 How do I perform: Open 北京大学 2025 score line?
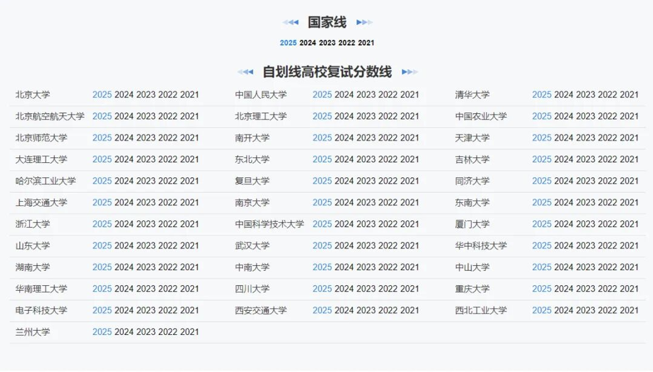click(x=102, y=95)
